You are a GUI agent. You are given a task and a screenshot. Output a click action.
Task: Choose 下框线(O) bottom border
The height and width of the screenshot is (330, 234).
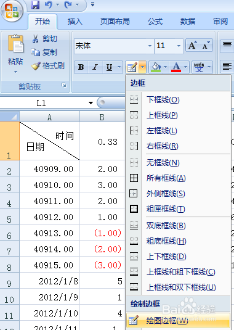tap(178, 100)
